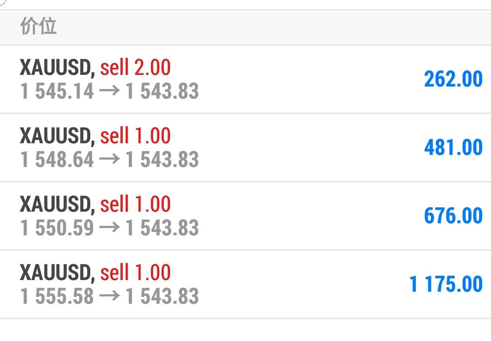Tap the 1 555.58 entry price
The image size is (491, 341).
point(57,296)
